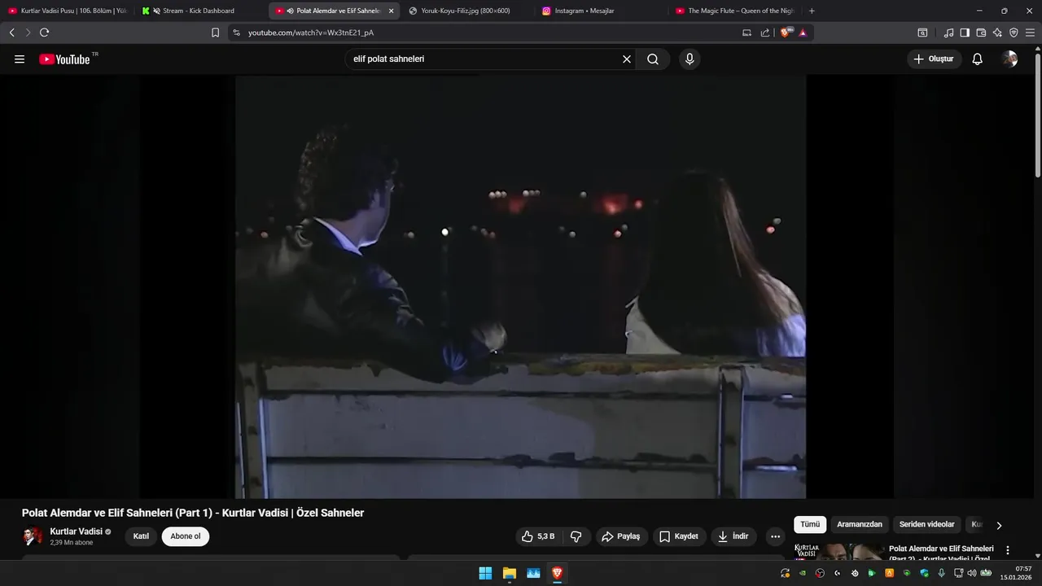Focus the address bar URL
The height and width of the screenshot is (586, 1042).
tap(311, 33)
